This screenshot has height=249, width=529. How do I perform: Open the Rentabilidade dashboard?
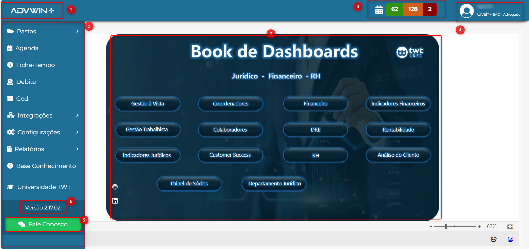point(398,130)
